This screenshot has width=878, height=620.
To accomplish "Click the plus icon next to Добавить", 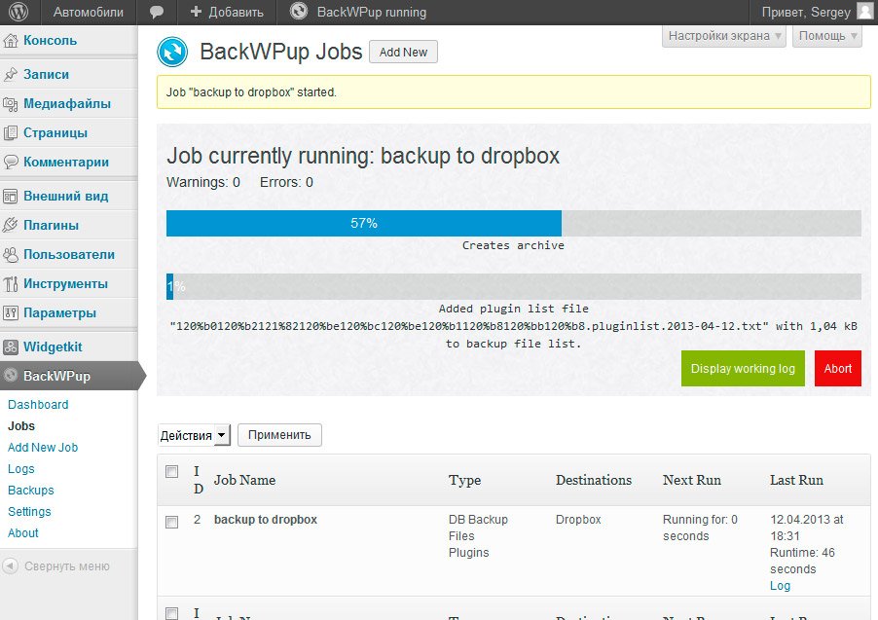I will [x=196, y=12].
